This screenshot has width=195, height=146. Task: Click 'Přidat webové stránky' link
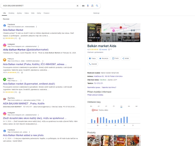click(95, 95)
